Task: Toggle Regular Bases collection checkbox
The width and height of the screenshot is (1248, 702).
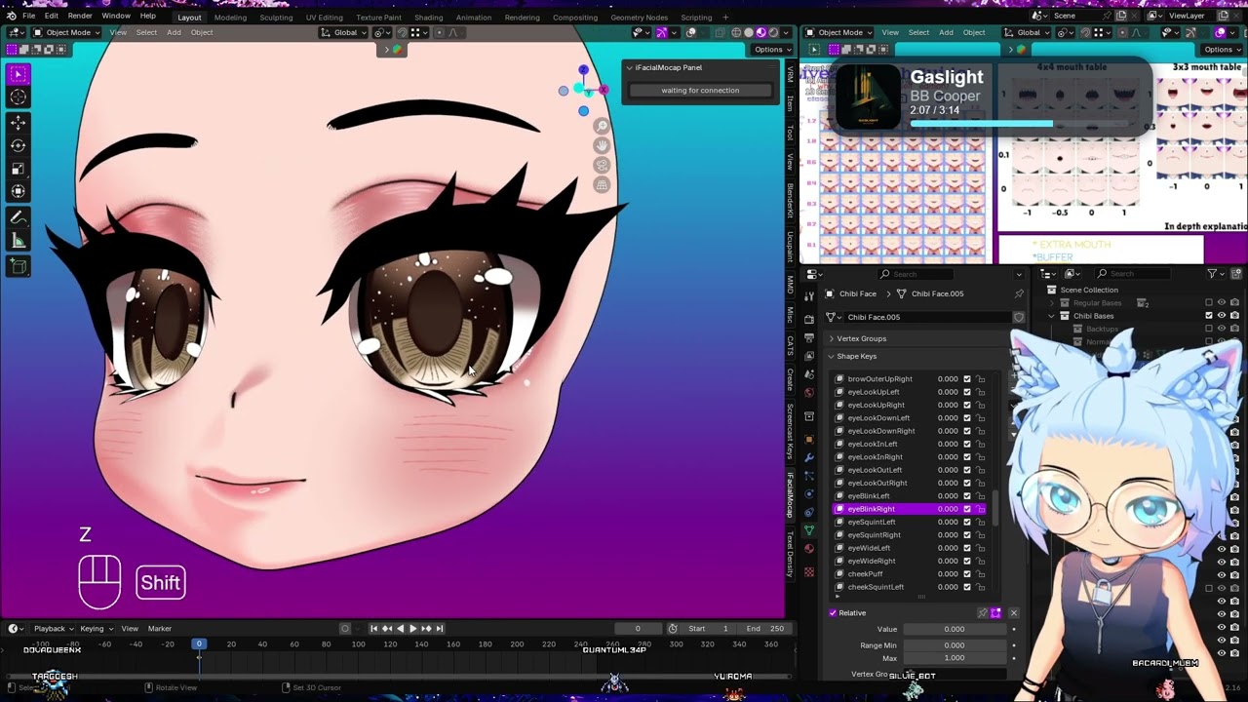Action: coord(1209,303)
